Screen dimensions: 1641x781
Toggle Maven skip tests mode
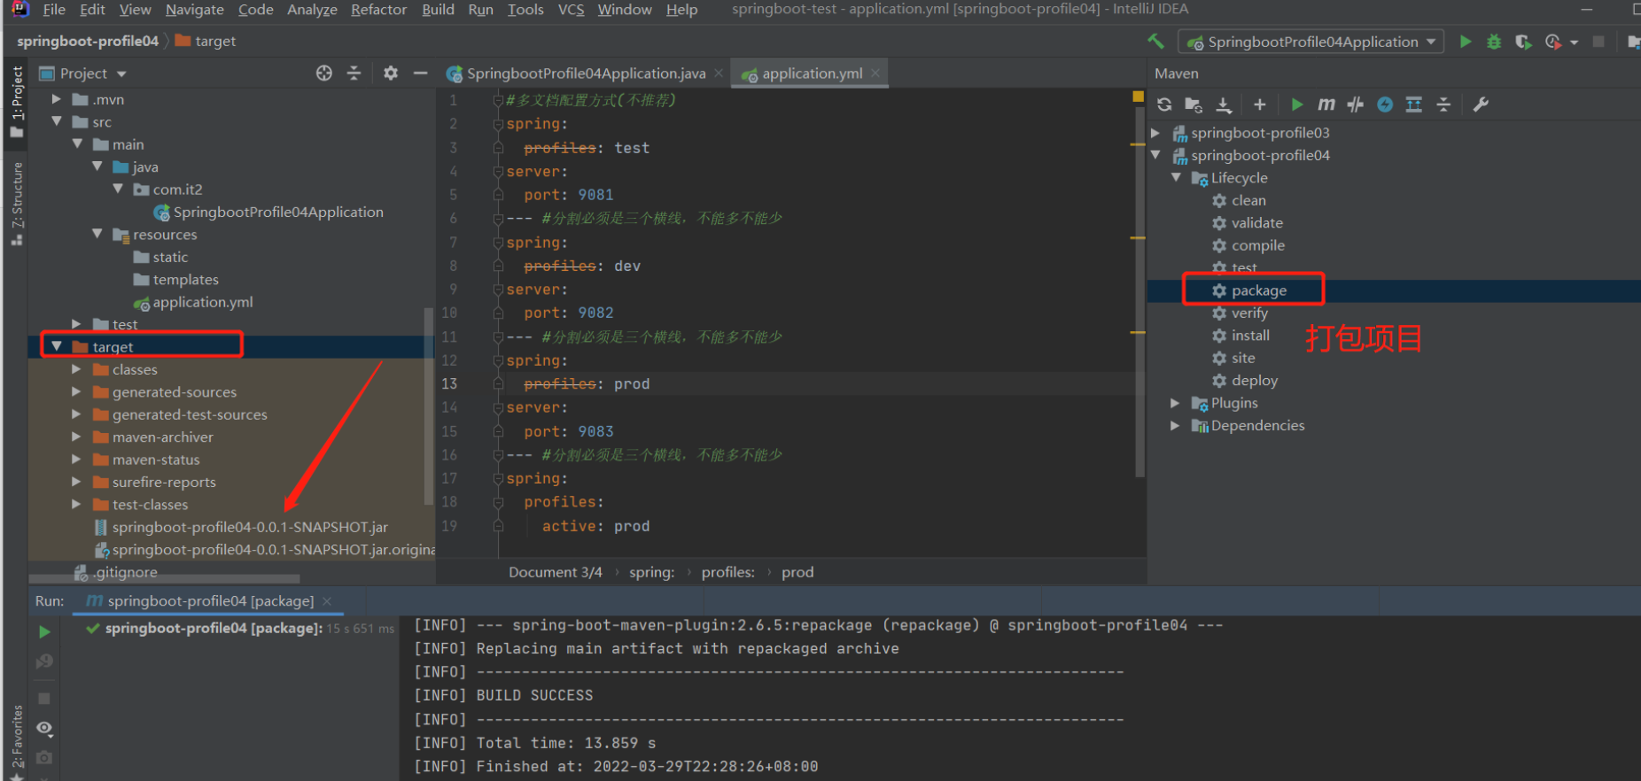tap(1385, 104)
